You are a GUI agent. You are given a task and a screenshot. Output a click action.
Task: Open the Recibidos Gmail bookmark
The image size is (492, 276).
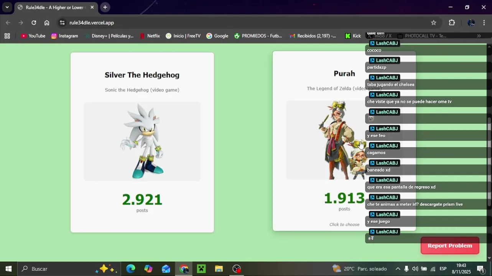[x=313, y=36]
